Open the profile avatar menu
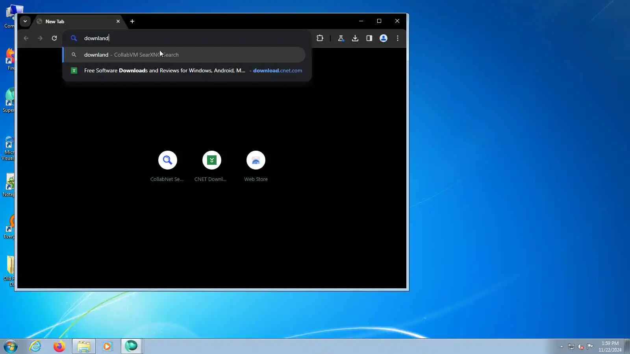Screen dimensions: 630x354 click(x=384, y=38)
